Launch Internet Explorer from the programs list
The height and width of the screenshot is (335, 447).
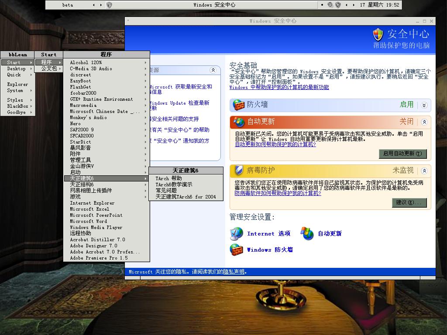(x=107, y=203)
